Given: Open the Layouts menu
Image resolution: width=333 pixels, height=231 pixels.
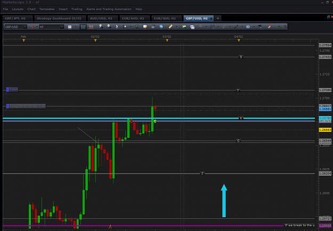Looking at the screenshot, I should [x=18, y=9].
